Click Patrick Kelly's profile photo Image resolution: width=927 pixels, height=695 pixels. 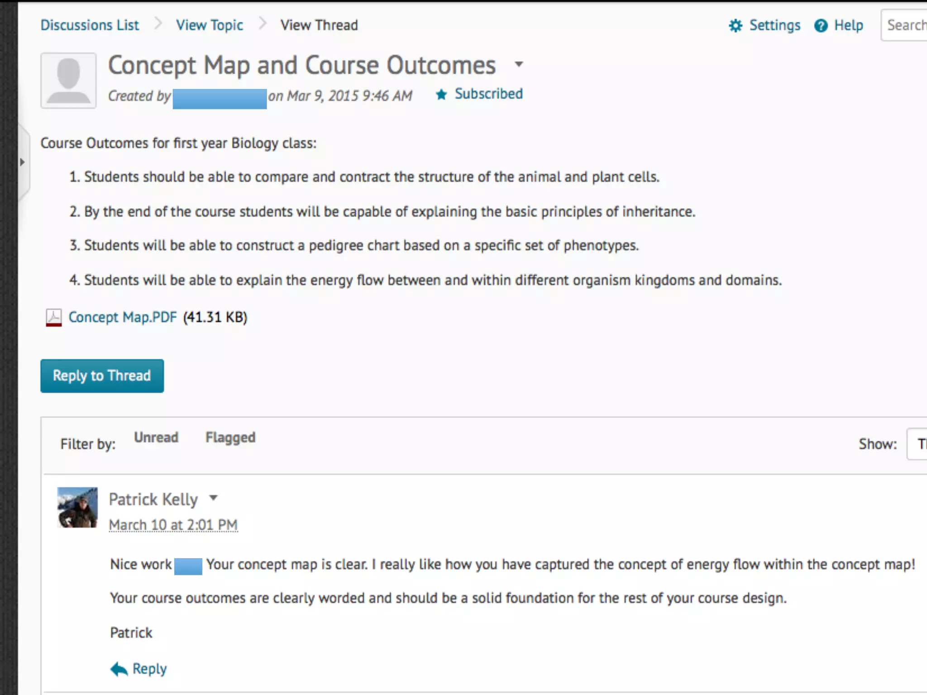click(77, 507)
